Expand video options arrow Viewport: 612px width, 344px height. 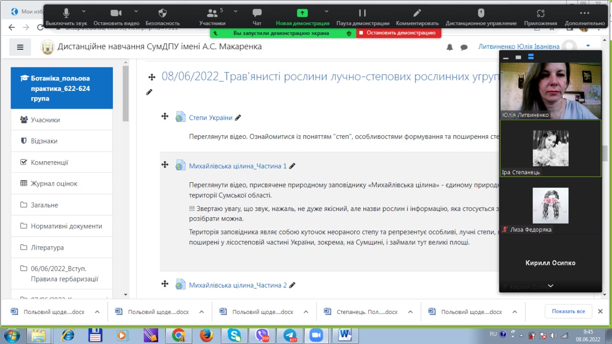136,11
